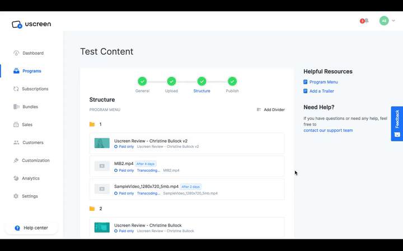Click the divider name 2
Screen dimensions: 403x251
(101, 209)
